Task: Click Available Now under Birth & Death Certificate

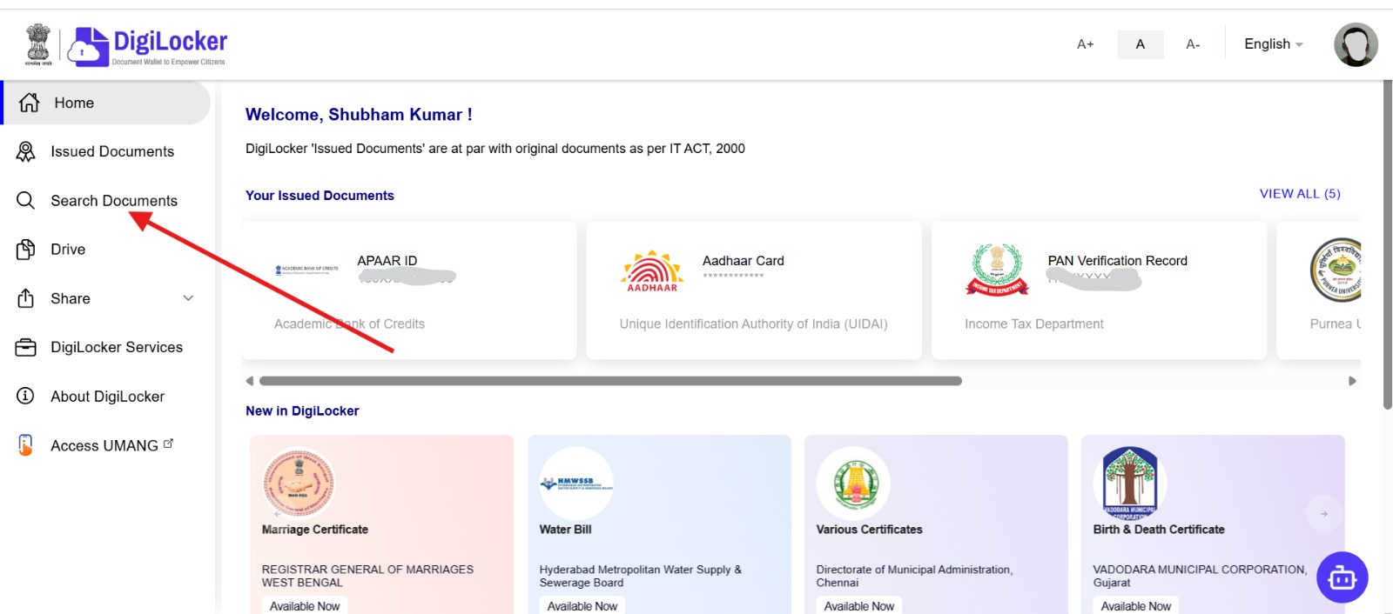Action: pyautogui.click(x=1136, y=606)
